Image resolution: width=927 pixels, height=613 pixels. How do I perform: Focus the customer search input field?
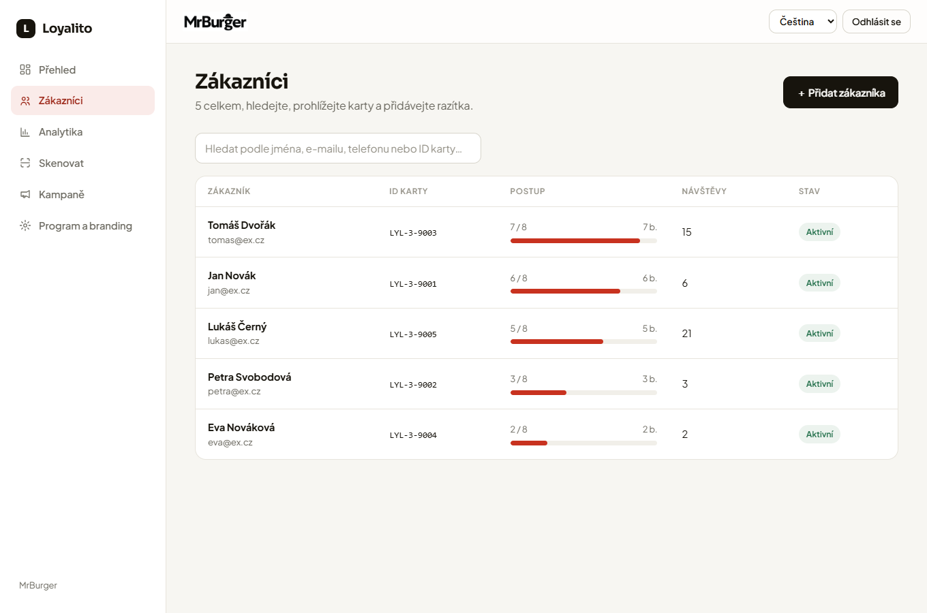[338, 148]
